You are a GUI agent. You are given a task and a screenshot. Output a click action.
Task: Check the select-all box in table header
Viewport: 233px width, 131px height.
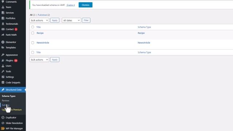click(33, 27)
